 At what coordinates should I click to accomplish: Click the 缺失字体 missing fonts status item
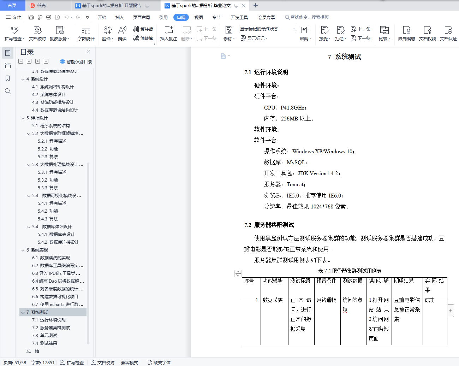(x=159, y=362)
